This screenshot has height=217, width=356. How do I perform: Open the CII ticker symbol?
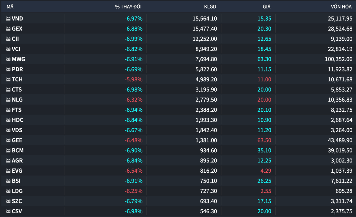pyautogui.click(x=15, y=39)
